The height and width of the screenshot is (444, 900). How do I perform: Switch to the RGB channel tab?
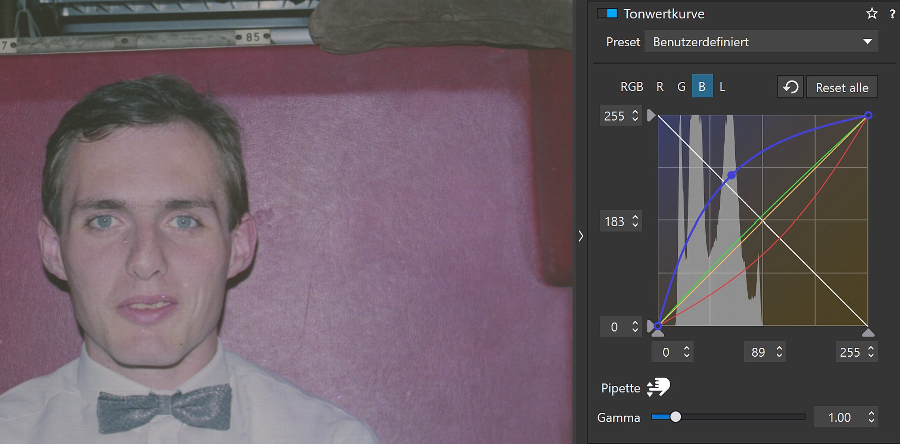coord(631,87)
